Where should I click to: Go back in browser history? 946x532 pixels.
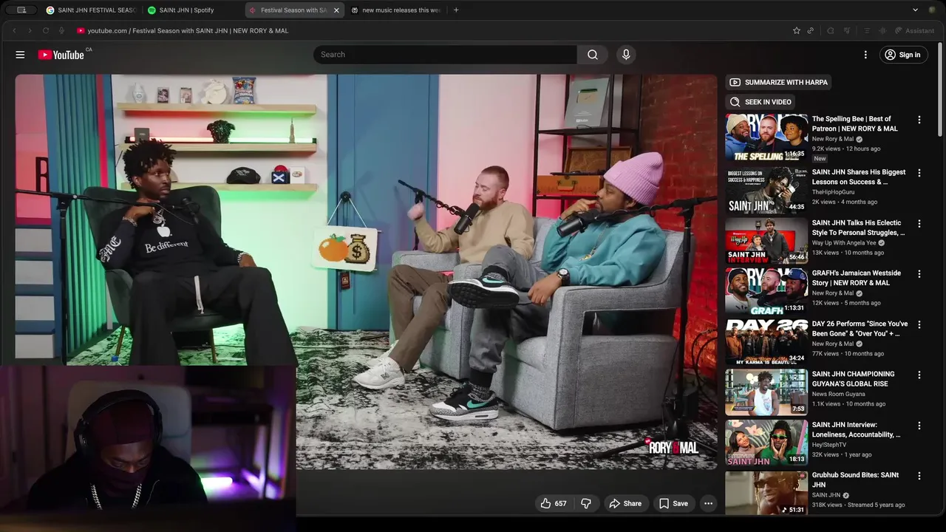14,30
